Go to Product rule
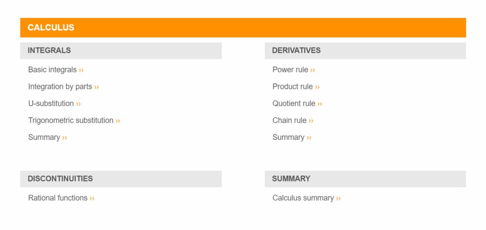The image size is (486, 230). click(292, 87)
